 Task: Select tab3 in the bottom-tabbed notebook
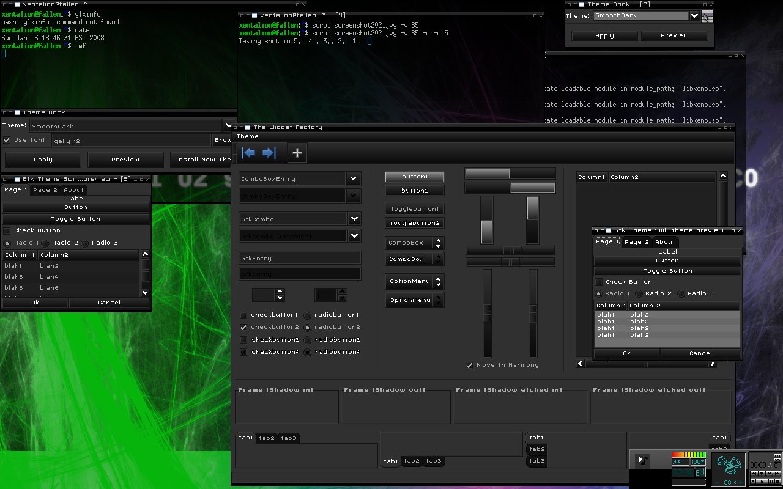click(x=433, y=461)
